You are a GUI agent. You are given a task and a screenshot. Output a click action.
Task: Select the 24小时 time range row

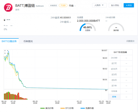tap(120, 58)
